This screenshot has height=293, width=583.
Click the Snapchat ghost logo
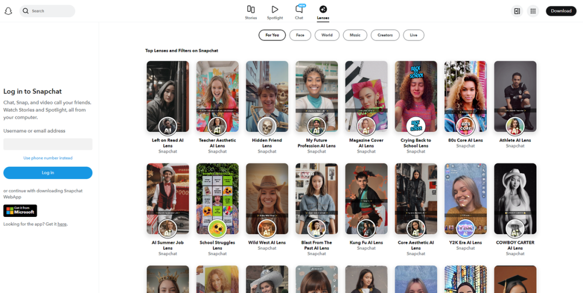(8, 11)
